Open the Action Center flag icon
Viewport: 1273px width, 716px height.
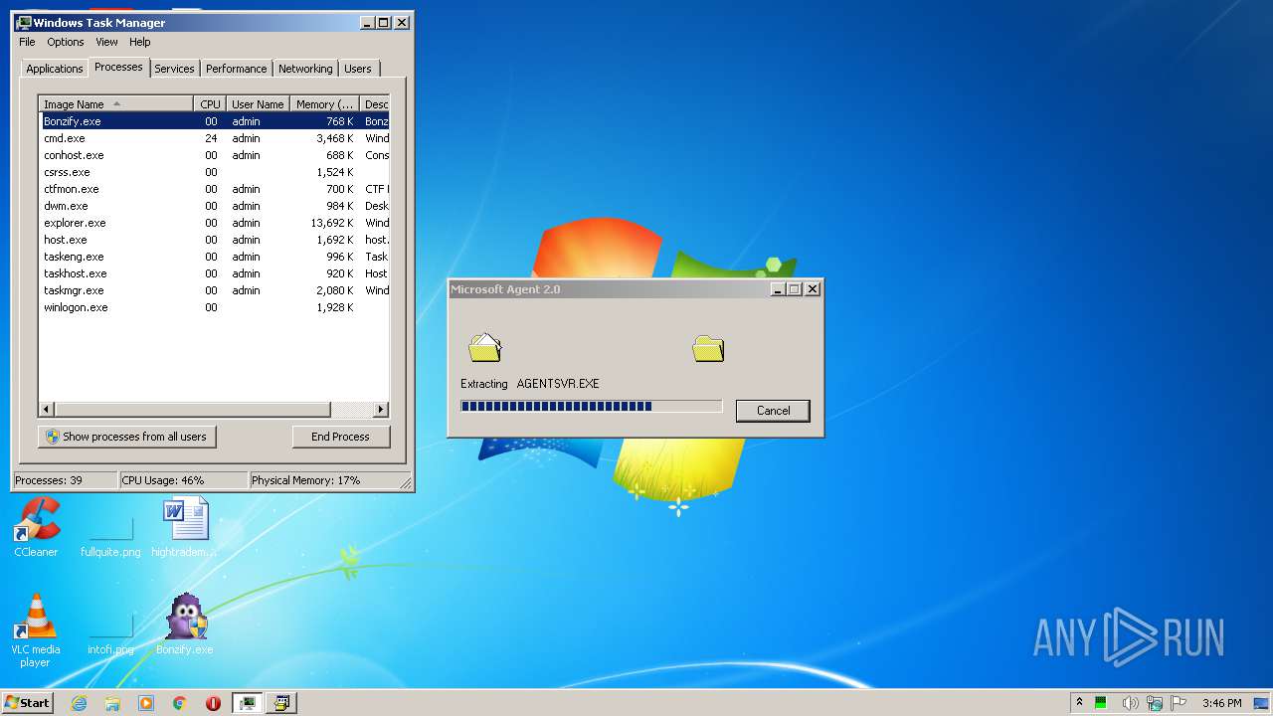coord(1179,703)
